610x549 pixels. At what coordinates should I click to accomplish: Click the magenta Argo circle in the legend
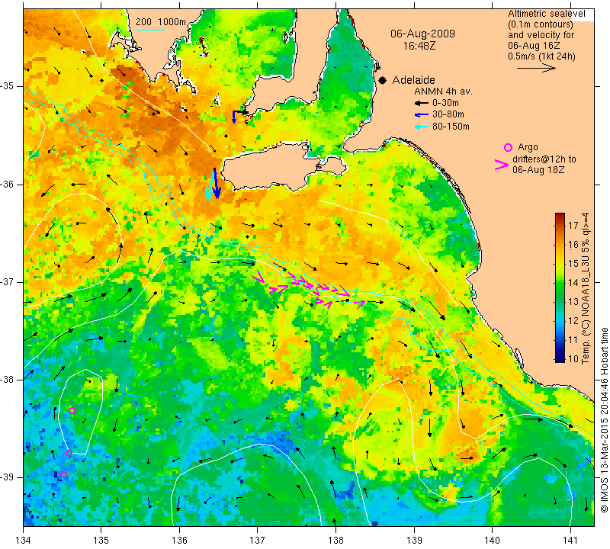coord(508,147)
